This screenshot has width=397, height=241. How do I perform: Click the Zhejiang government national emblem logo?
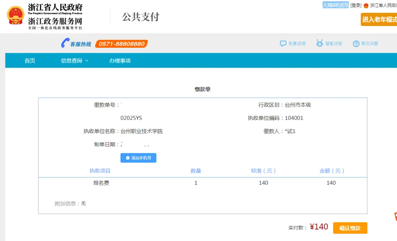[15, 15]
